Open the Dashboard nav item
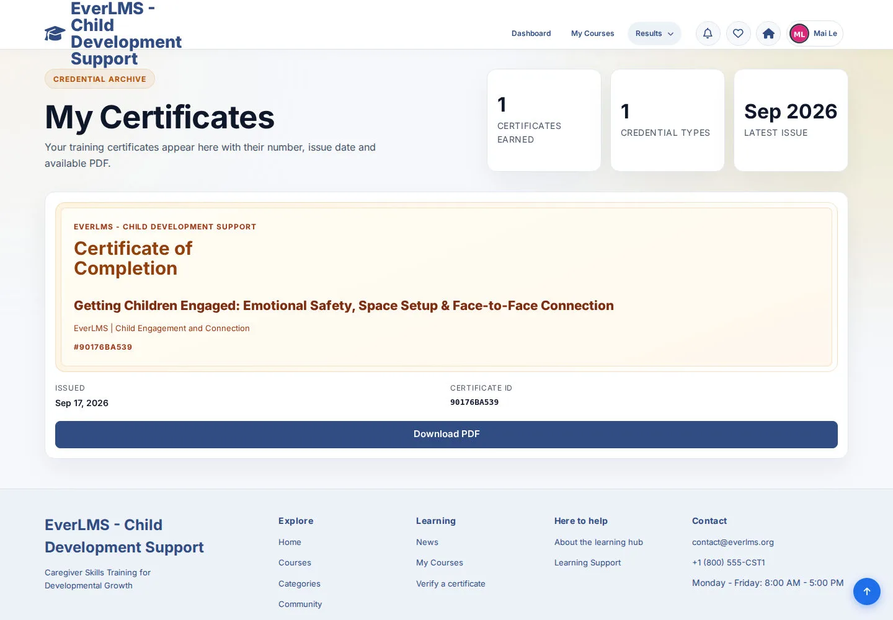The width and height of the screenshot is (893, 620). click(531, 33)
